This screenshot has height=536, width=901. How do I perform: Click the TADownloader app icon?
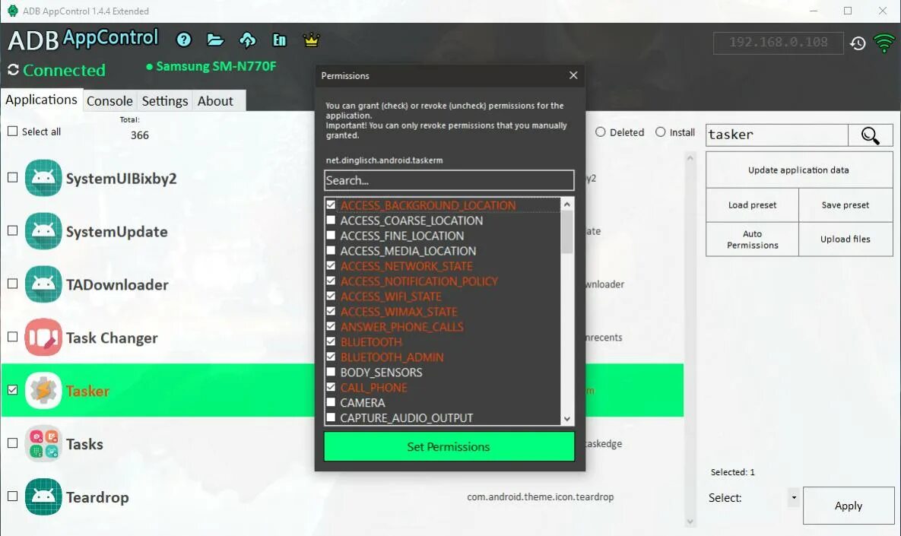[x=43, y=284]
